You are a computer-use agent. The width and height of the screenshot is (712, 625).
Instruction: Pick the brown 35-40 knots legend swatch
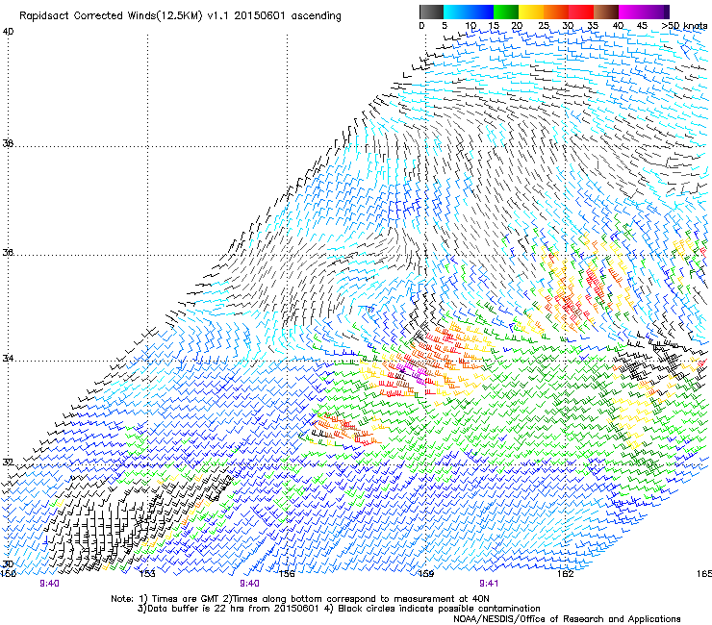tap(606, 12)
